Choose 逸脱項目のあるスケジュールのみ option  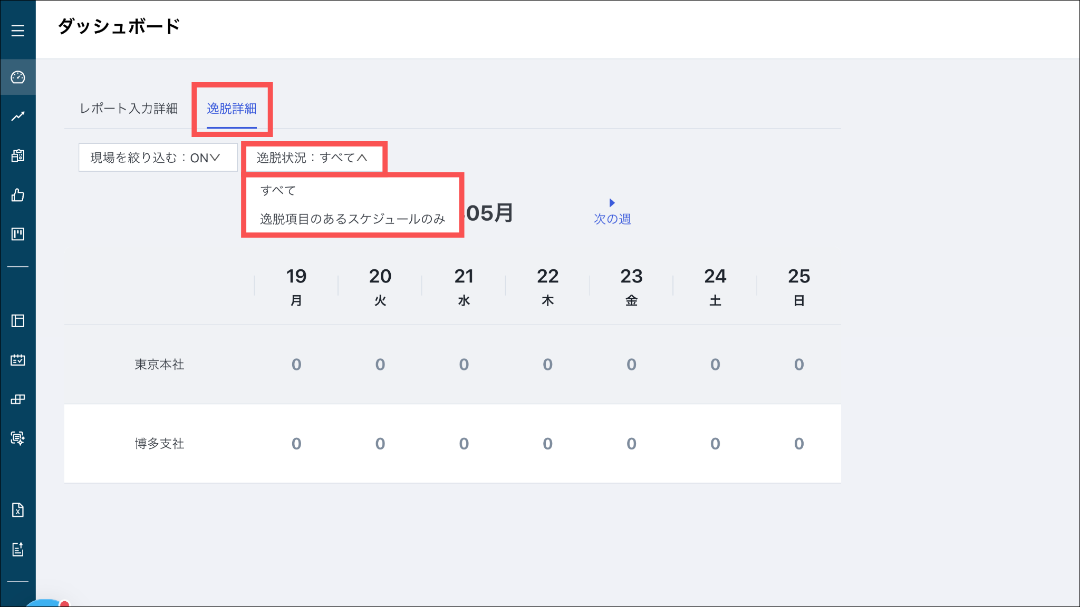tap(352, 219)
